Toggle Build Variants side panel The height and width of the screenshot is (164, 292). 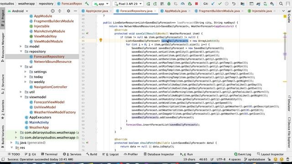click(3, 137)
